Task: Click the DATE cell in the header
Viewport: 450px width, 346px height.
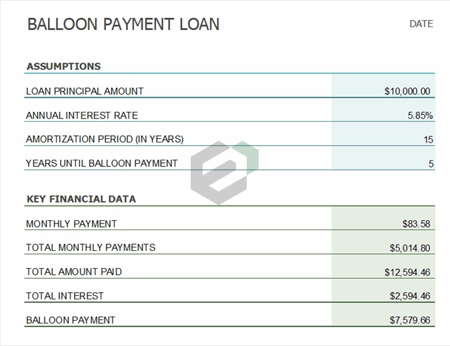Action: [421, 24]
